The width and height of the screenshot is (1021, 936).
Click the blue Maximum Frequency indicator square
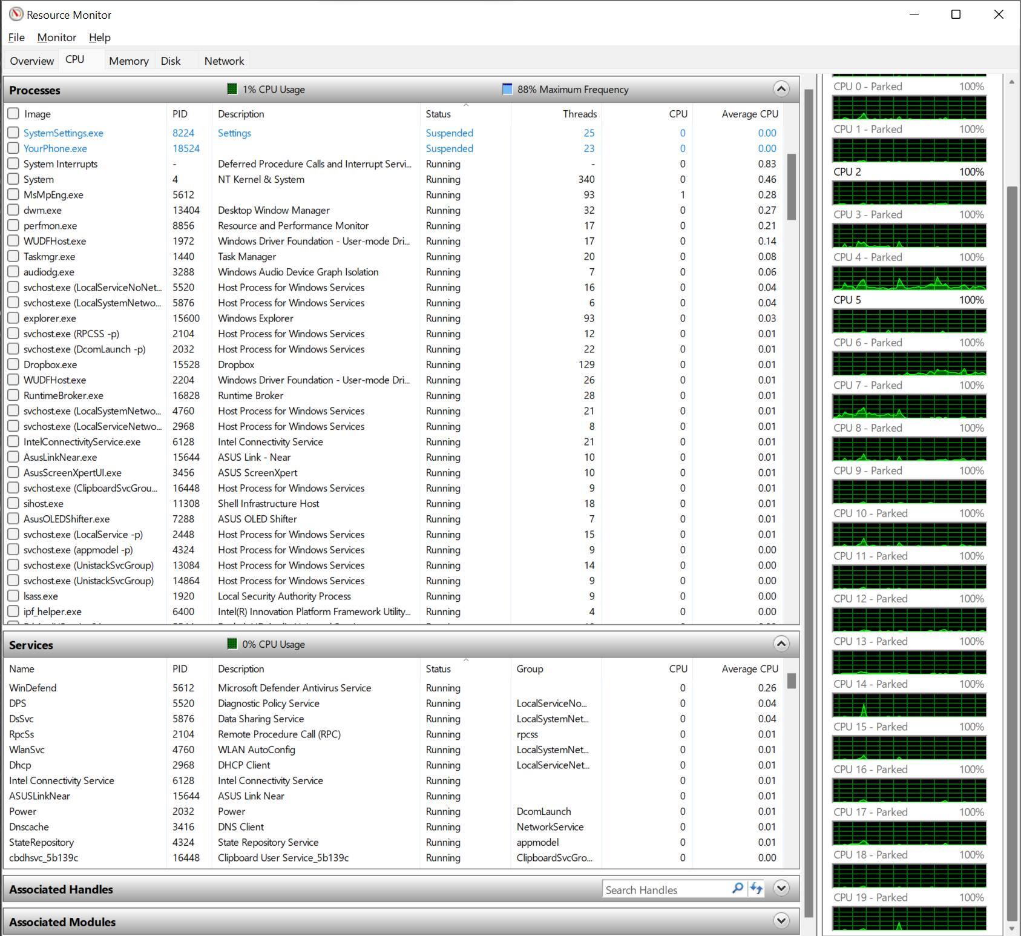(507, 89)
